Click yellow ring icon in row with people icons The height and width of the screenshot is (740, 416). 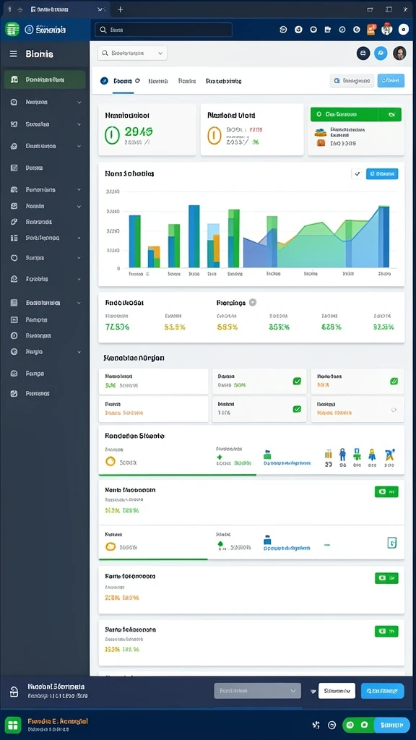(x=110, y=461)
